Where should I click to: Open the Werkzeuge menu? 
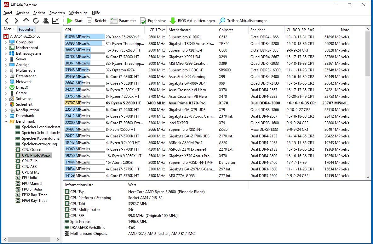78,13
